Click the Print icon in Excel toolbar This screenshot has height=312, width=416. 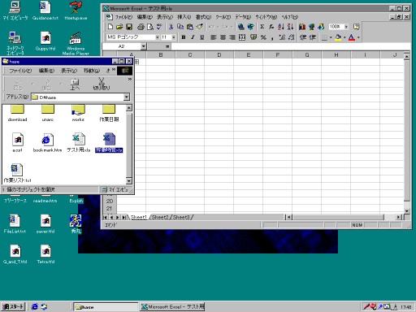(x=141, y=27)
